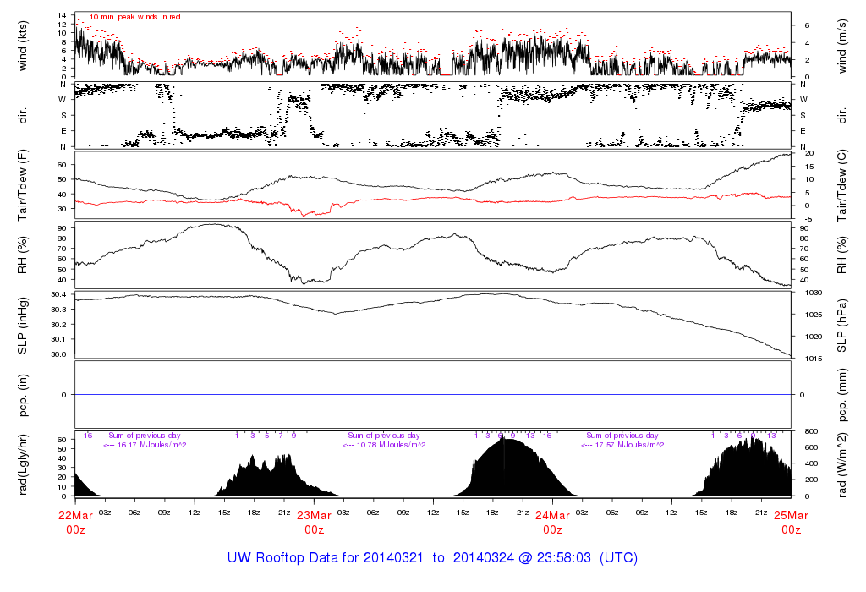Click the 'pcp. (mm)' axis label
Screen dimensions: 866x592
pos(841,394)
